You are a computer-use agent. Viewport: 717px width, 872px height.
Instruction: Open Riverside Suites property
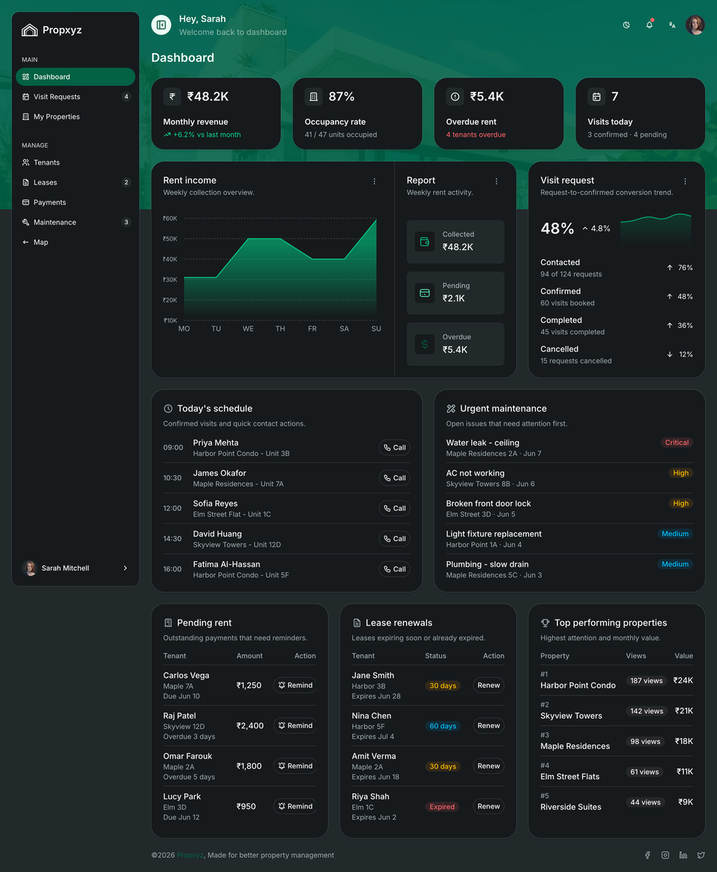coord(571,808)
